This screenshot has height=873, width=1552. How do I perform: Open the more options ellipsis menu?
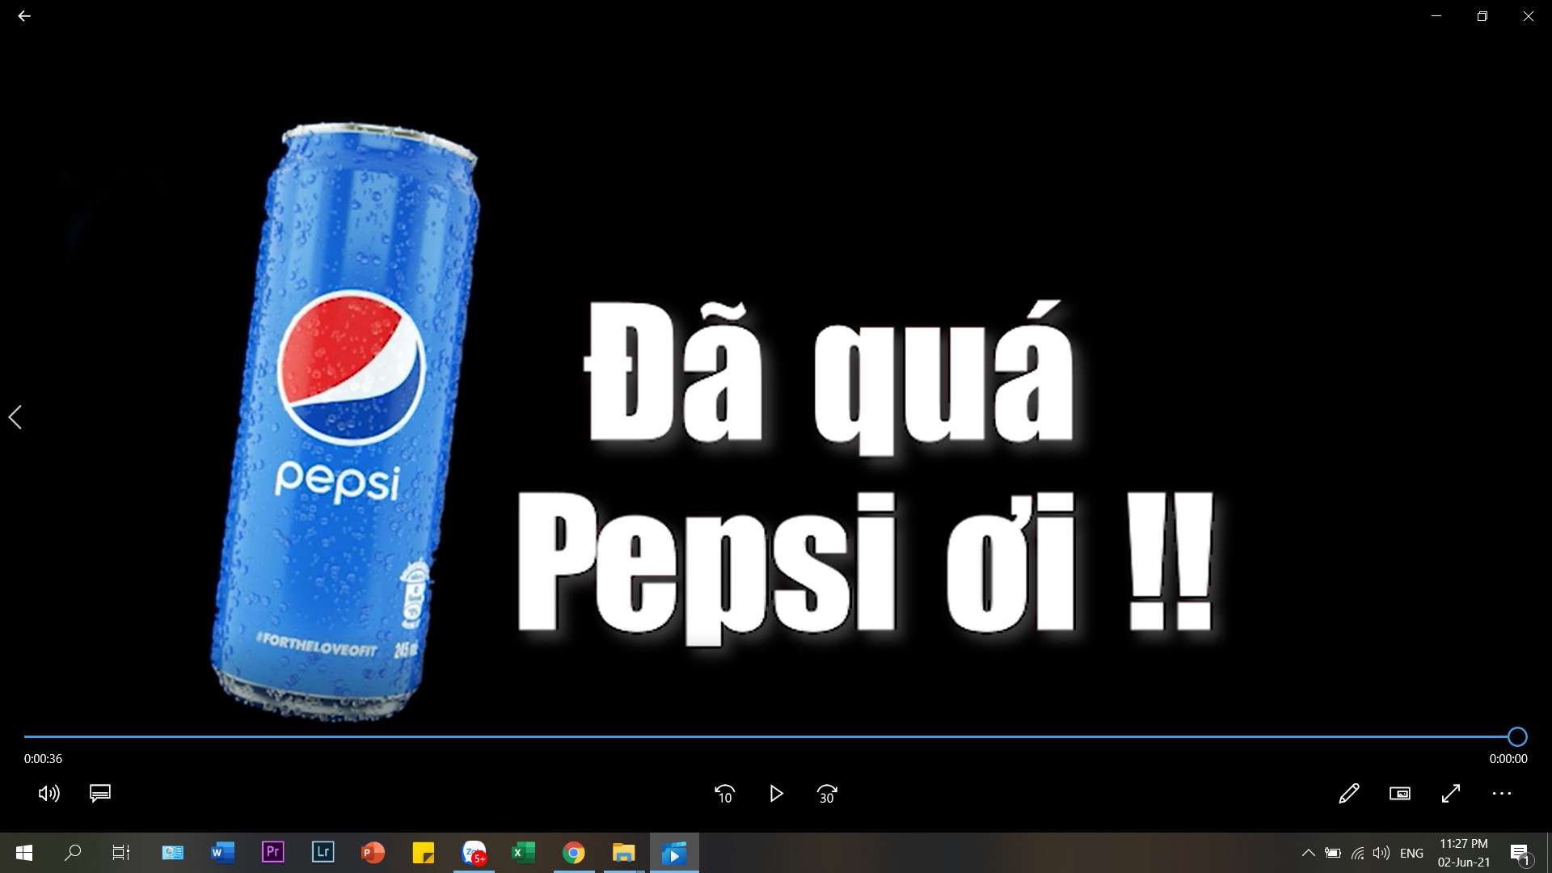pyautogui.click(x=1502, y=794)
